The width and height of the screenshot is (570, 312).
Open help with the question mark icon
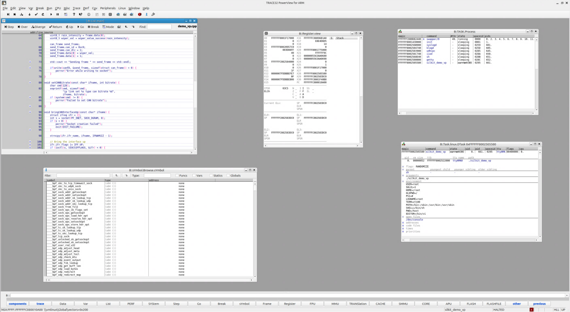(x=74, y=14)
